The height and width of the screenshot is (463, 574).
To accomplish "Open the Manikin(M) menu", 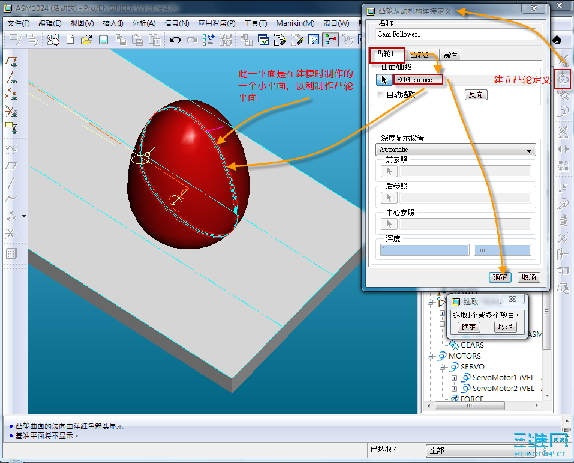I will (295, 23).
